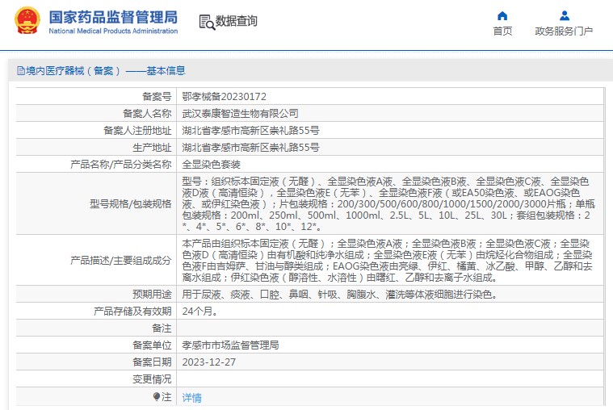Image resolution: width=613 pixels, height=410 pixels.
Task: Click the 政务服务门户 text label
Action: pos(564,31)
